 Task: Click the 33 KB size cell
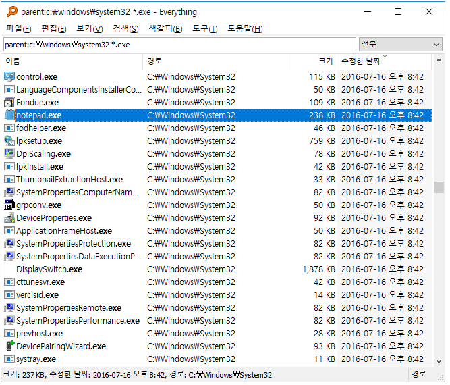tap(325, 180)
